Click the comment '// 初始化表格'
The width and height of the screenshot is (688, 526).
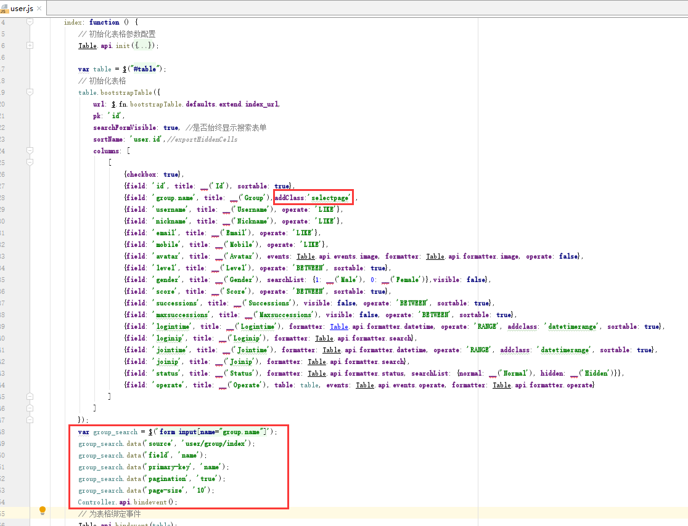(102, 81)
